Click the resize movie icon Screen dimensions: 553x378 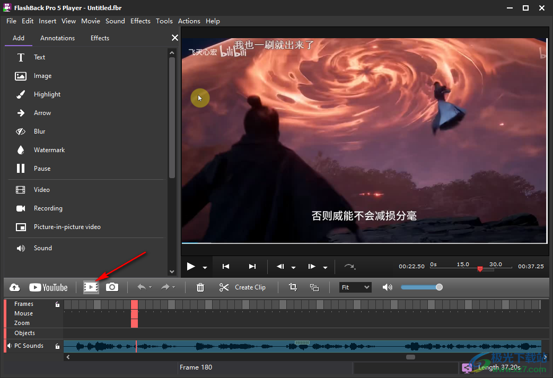[314, 287]
